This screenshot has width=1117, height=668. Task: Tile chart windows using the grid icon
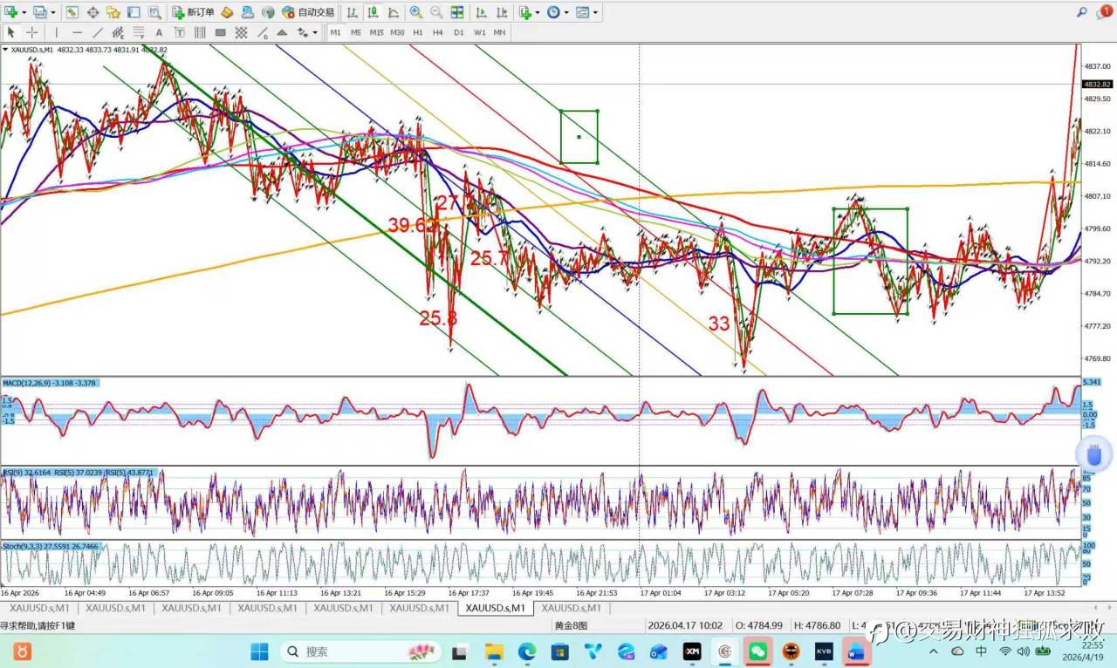(457, 12)
